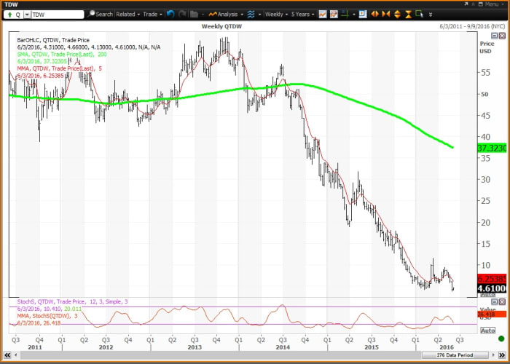The height and width of the screenshot is (364, 510).
Task: Expand the toolbar overflow chevron
Action: 432,14
